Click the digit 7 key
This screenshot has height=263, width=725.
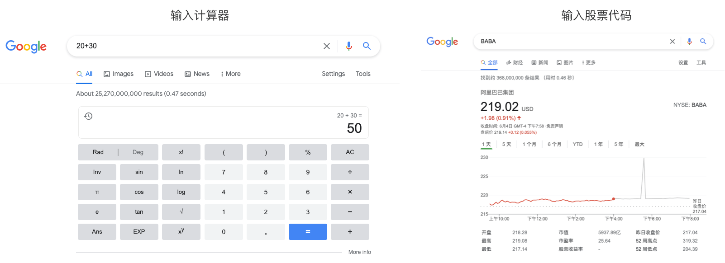click(224, 172)
